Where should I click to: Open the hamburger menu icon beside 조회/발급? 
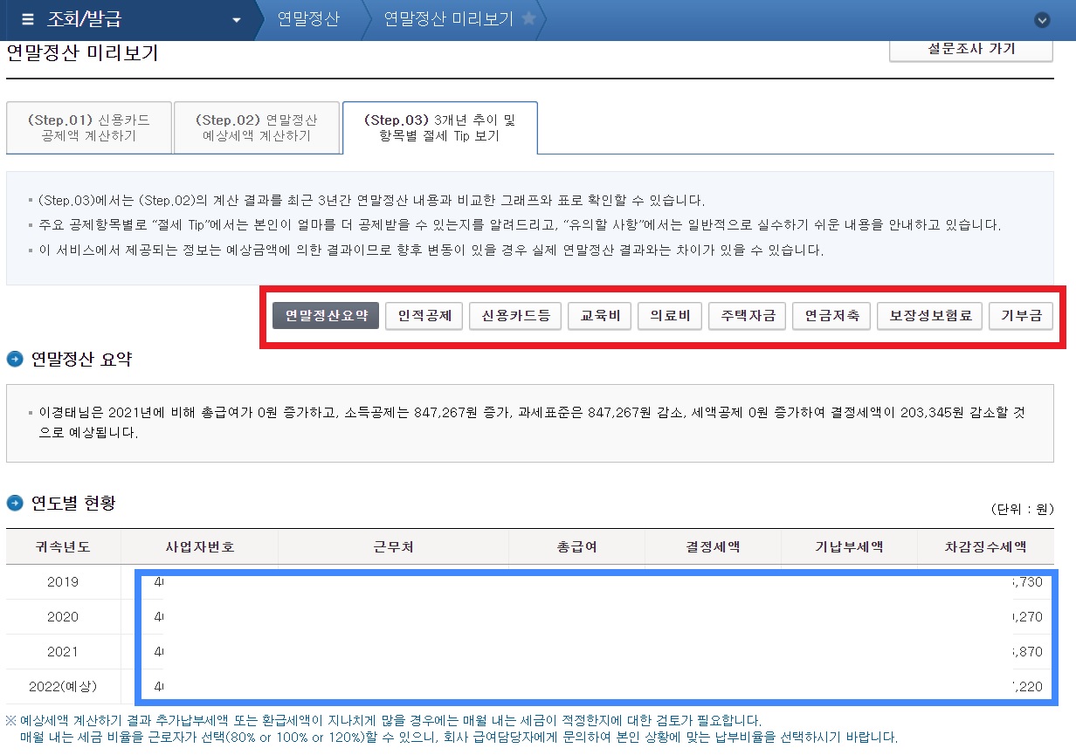point(28,19)
